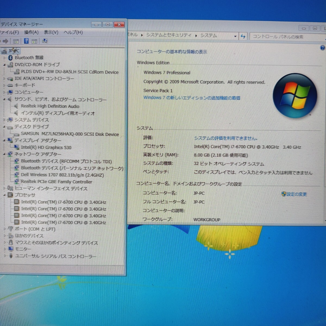Viewport: 326px width, 326px height.
Task: Expand the ほかのデバイス tree node
Action: tap(5, 236)
